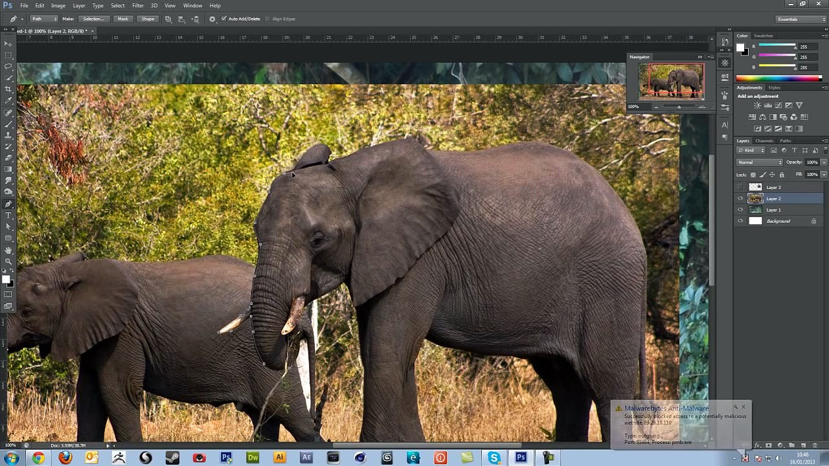Select the Clone Stamp tool

8,135
